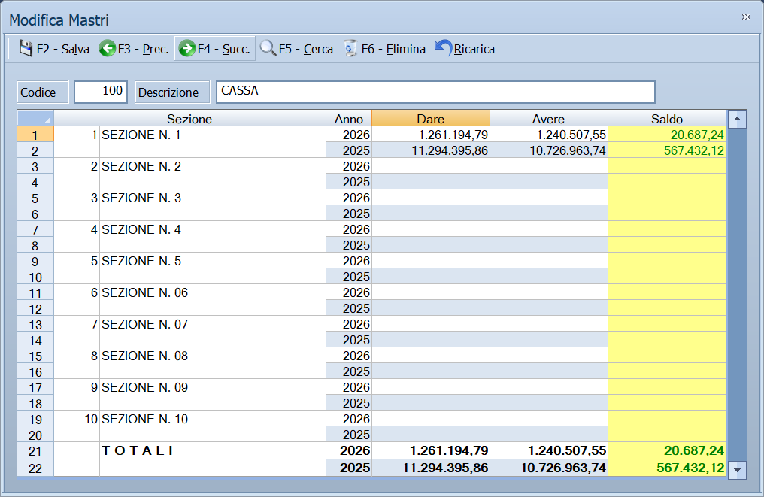Click the grid select-all corner cell
Image resolution: width=764 pixels, height=497 pixels.
tap(35, 119)
